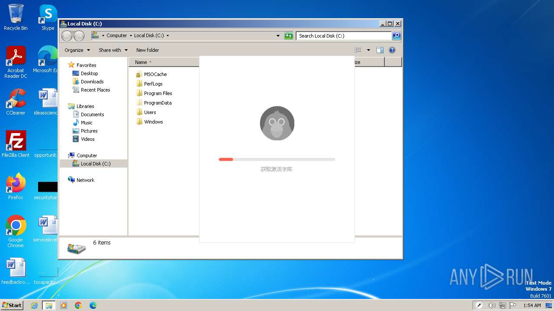This screenshot has width=554, height=311.
Task: Launch Google Chrome from the desktop shortcut
Action: click(x=16, y=232)
